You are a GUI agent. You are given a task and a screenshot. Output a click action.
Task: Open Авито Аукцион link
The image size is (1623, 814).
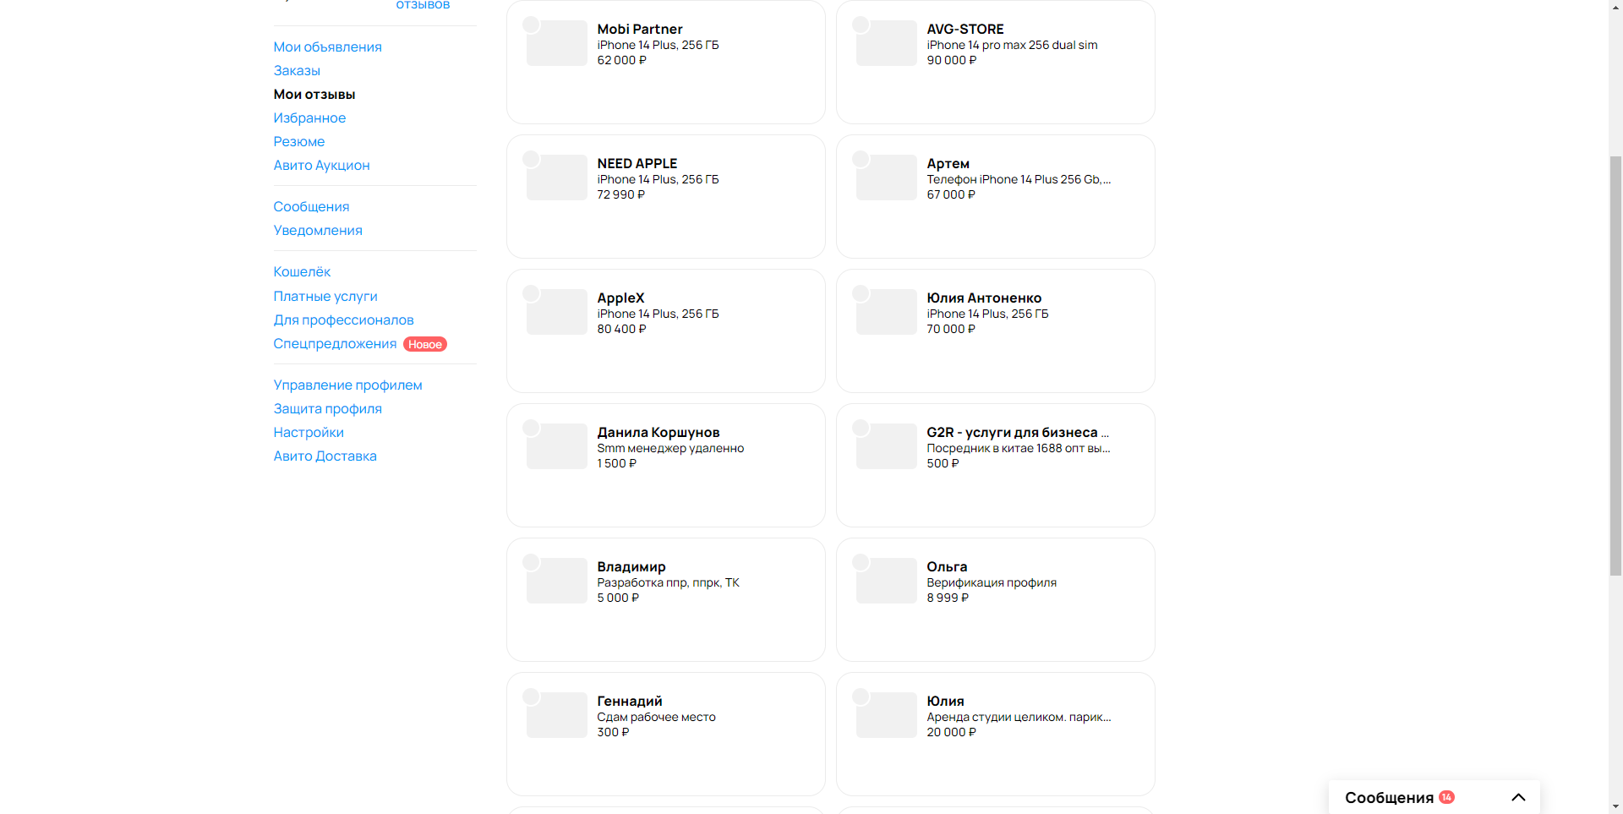tap(321, 165)
